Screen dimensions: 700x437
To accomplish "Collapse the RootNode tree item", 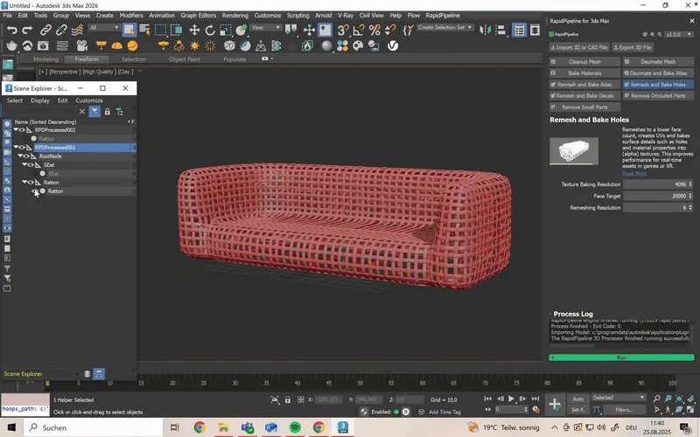I will click(x=22, y=156).
